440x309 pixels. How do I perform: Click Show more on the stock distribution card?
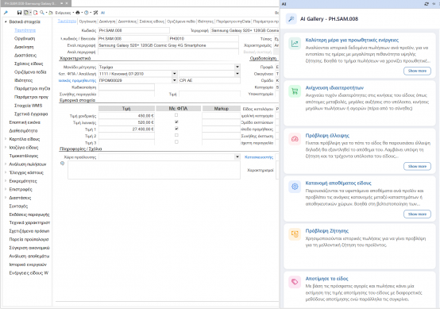tap(417, 214)
